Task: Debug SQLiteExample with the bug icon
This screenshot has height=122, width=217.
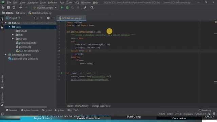Action: point(67,7)
